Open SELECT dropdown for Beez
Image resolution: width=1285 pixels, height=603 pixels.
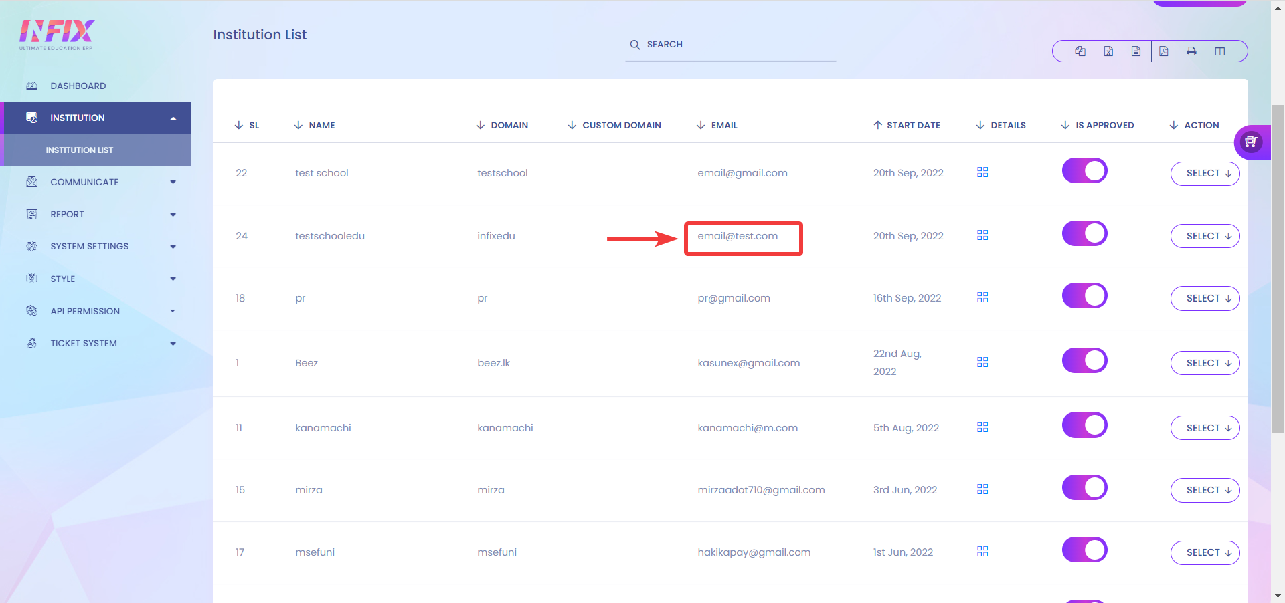(x=1205, y=363)
